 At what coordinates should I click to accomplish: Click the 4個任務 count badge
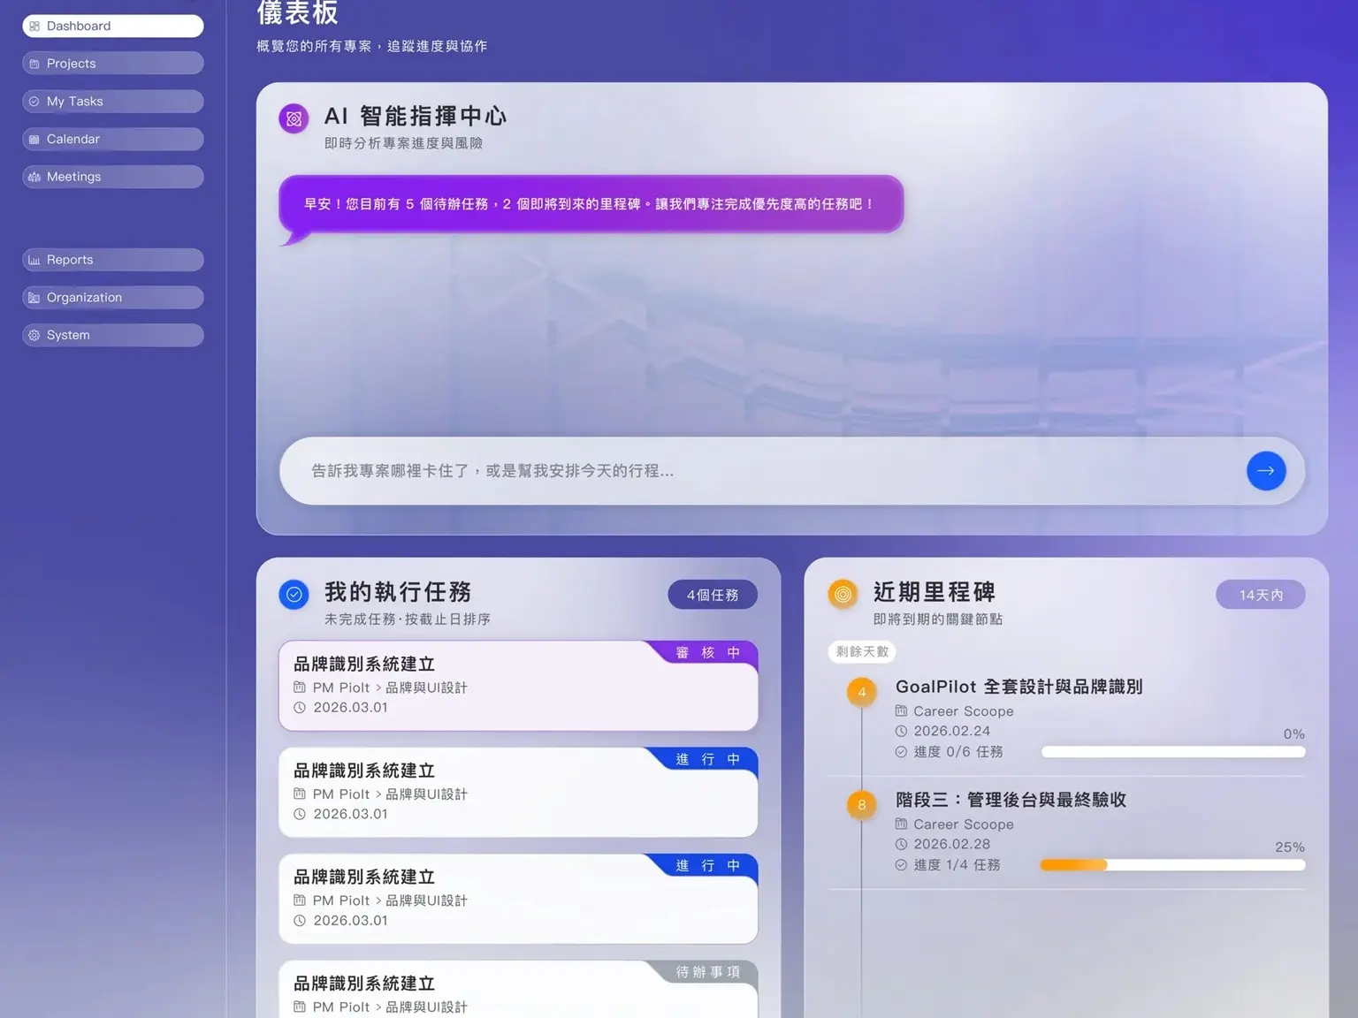coord(712,596)
